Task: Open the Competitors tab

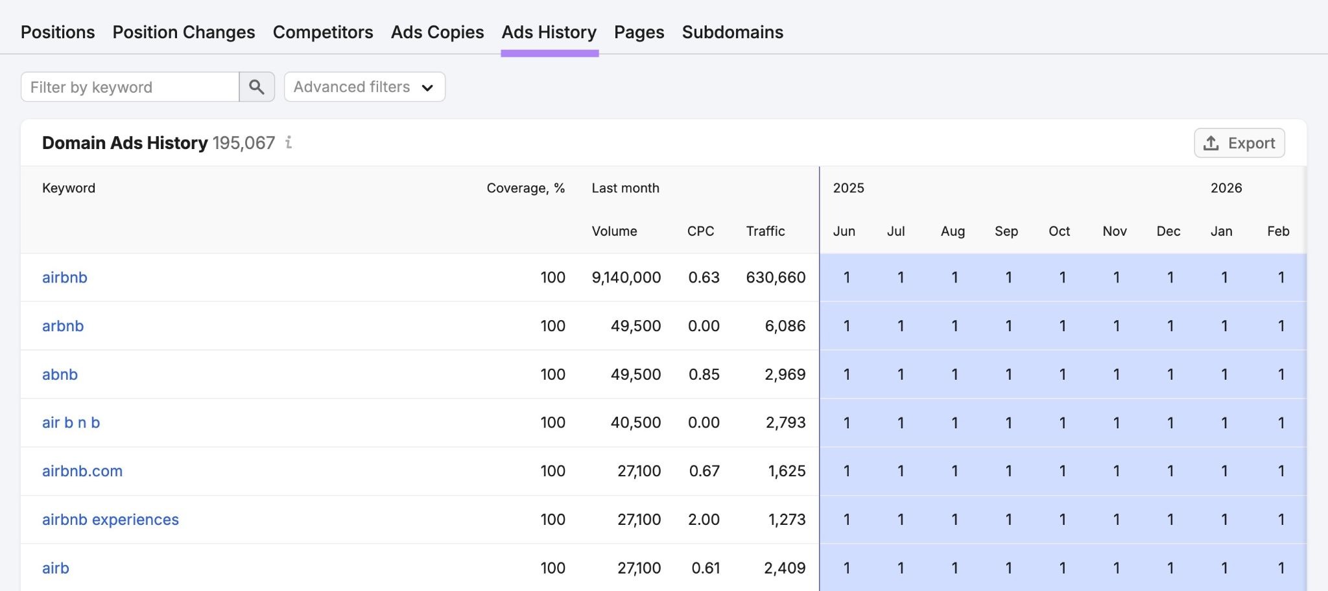Action: coord(323,32)
